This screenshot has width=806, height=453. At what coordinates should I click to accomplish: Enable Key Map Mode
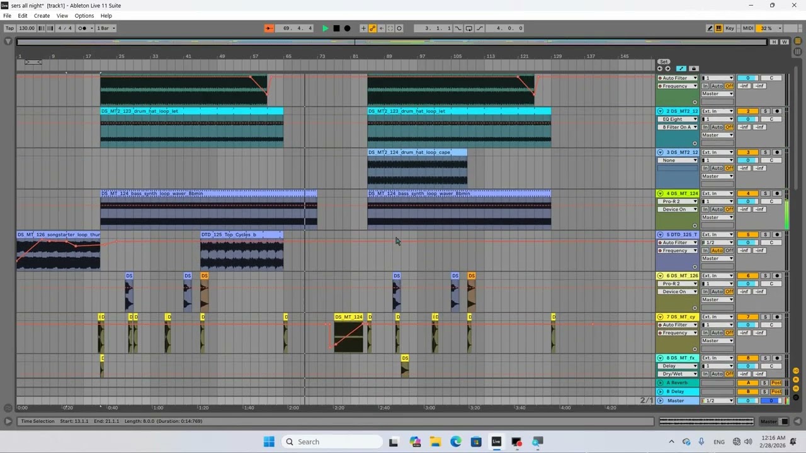(730, 28)
